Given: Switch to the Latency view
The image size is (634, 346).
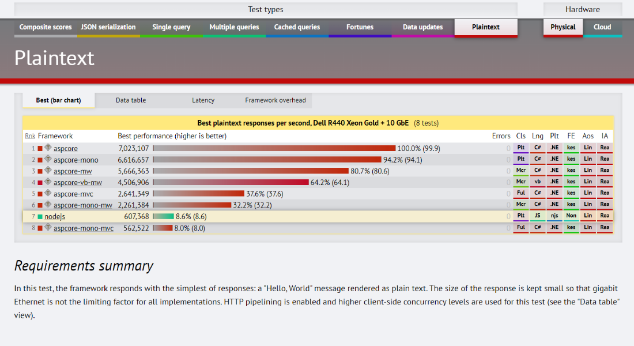Looking at the screenshot, I should 203,100.
